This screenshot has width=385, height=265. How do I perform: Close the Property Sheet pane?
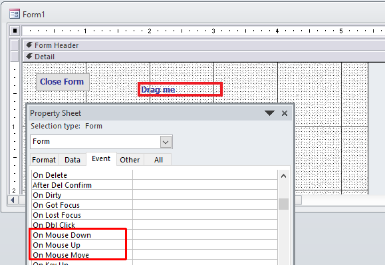(x=285, y=113)
